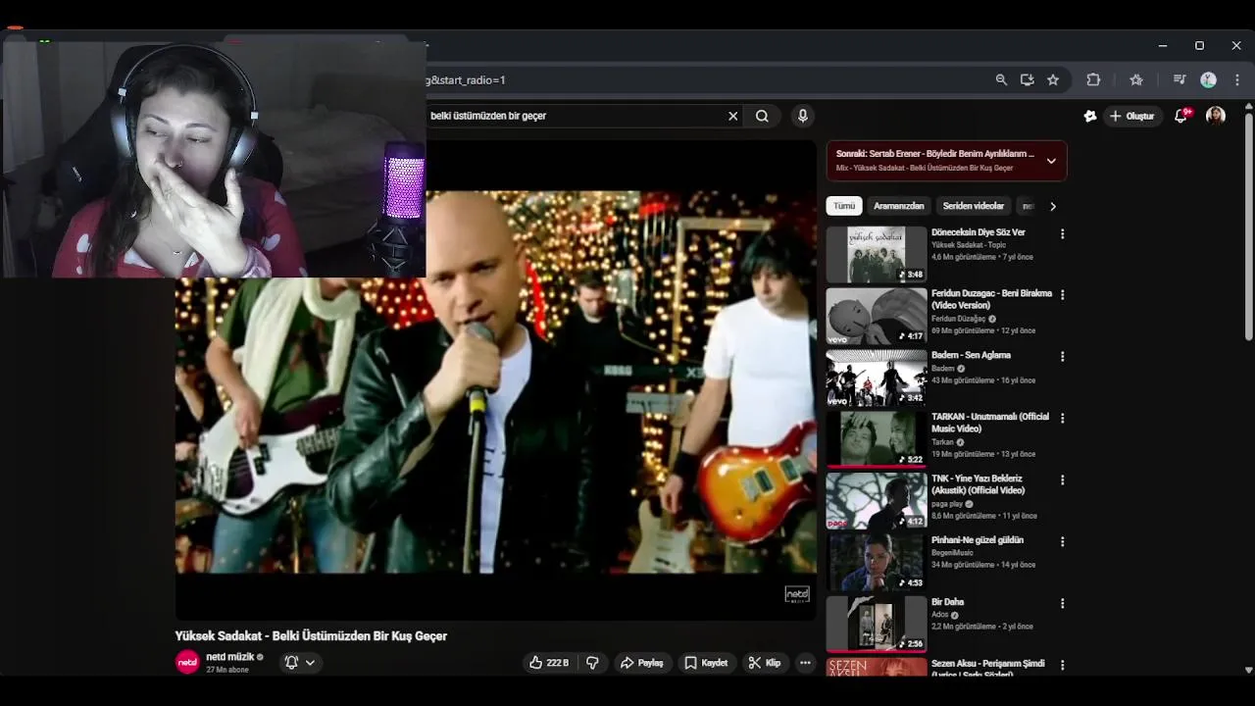Open Chrome three-dot menu

click(x=1237, y=80)
